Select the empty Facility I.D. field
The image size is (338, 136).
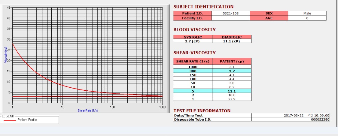(231, 18)
